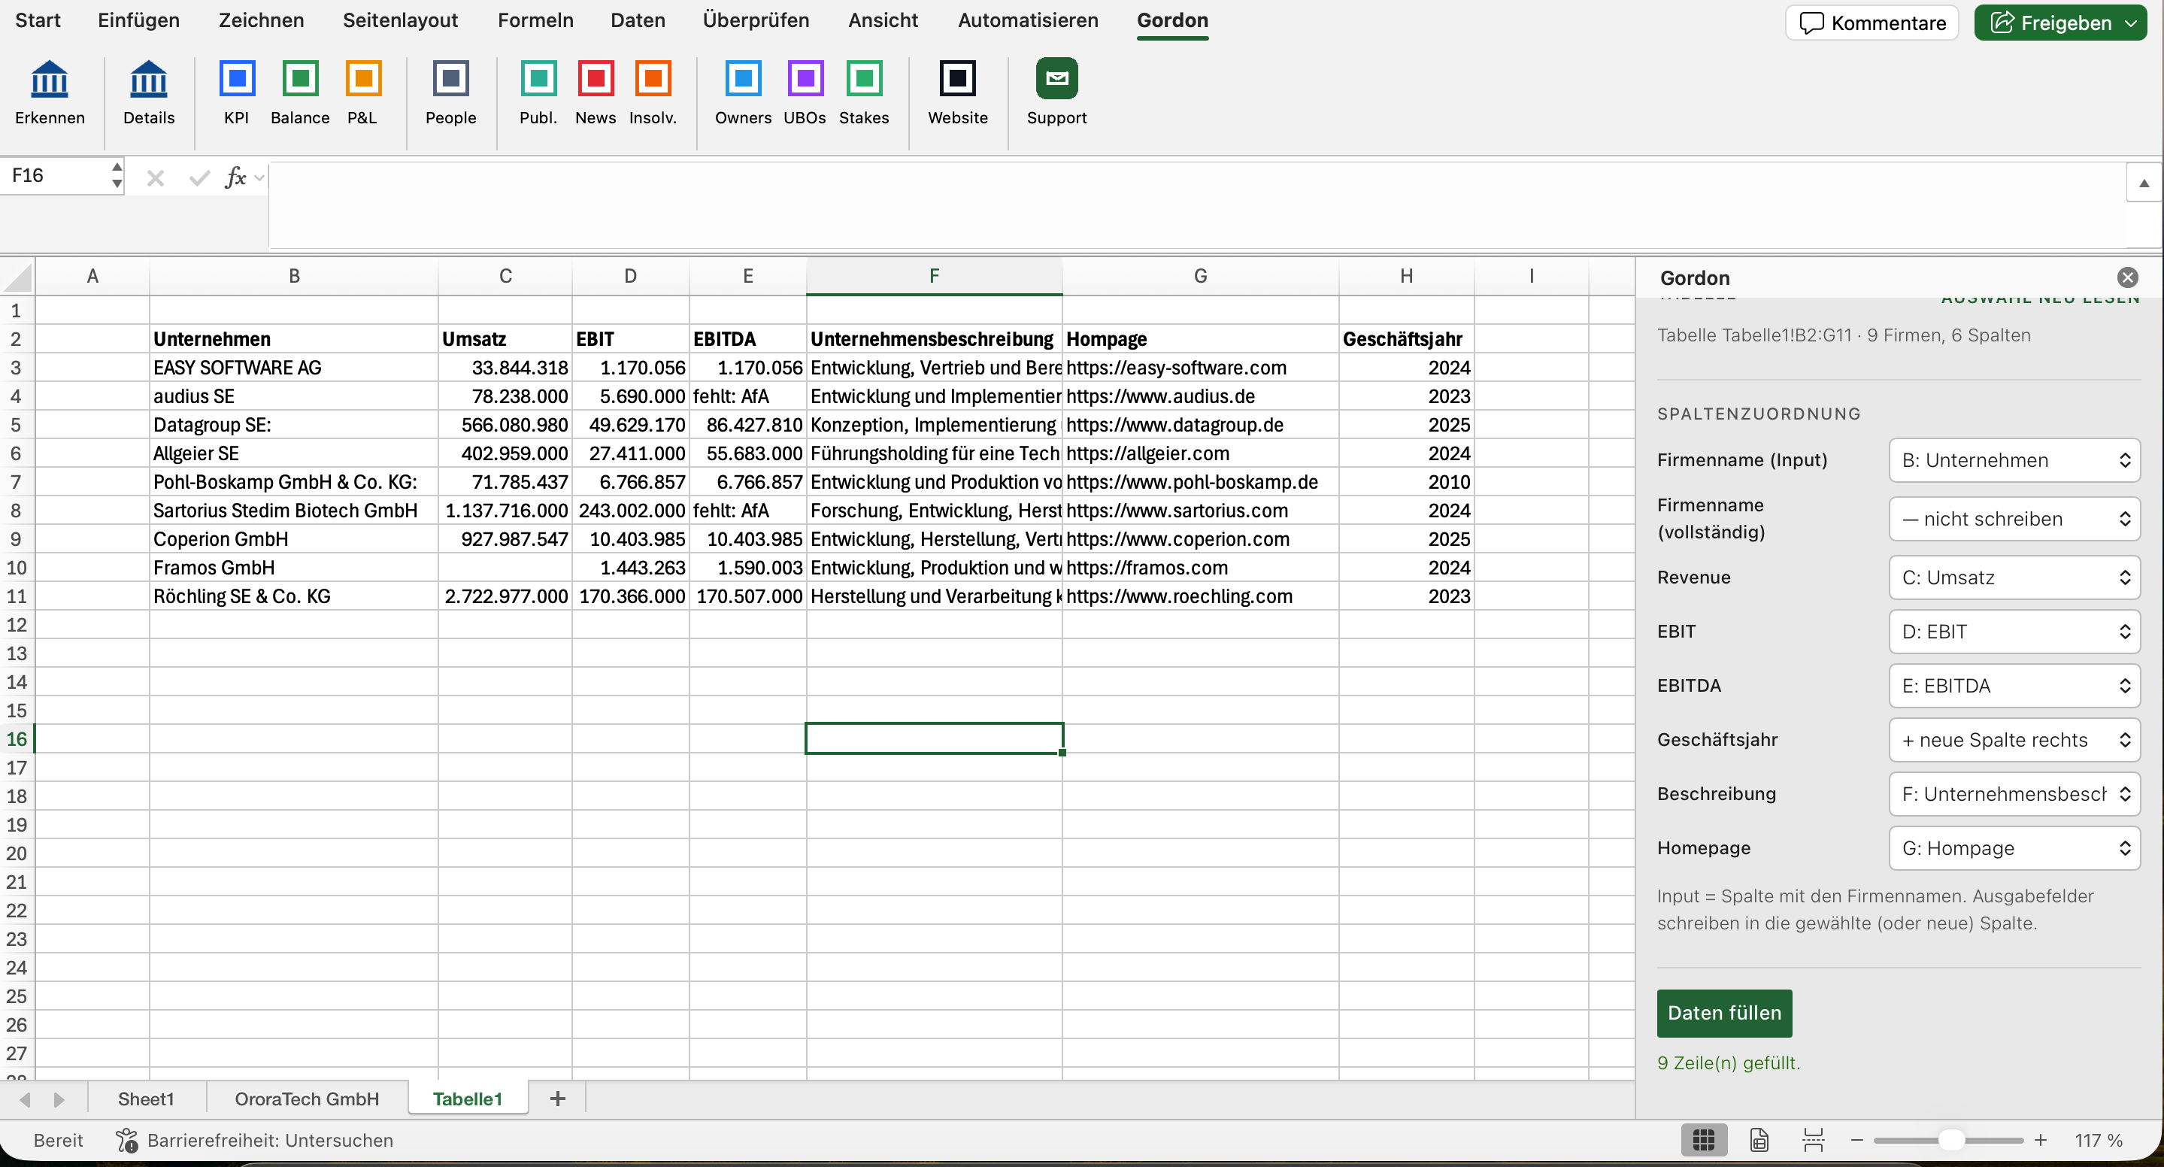Select the Insolv. insolvency icon
The height and width of the screenshot is (1167, 2164).
click(653, 79)
